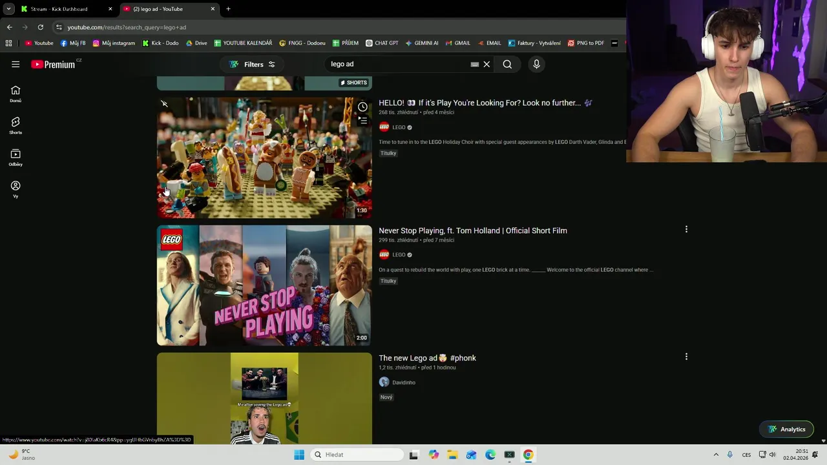Open the browser apps grid bookmark
The width and height of the screenshot is (827, 465).
(8, 43)
